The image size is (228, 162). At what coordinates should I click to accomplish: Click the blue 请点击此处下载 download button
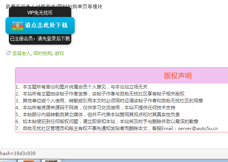(x=40, y=25)
